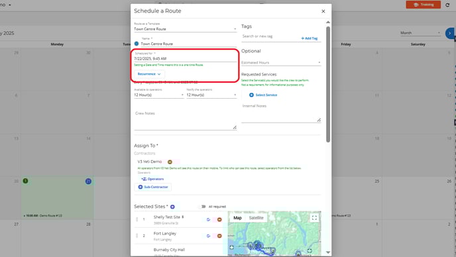Click the Scheduled for date and time field
Image resolution: width=456 pixels, height=257 pixels.
pos(185,59)
